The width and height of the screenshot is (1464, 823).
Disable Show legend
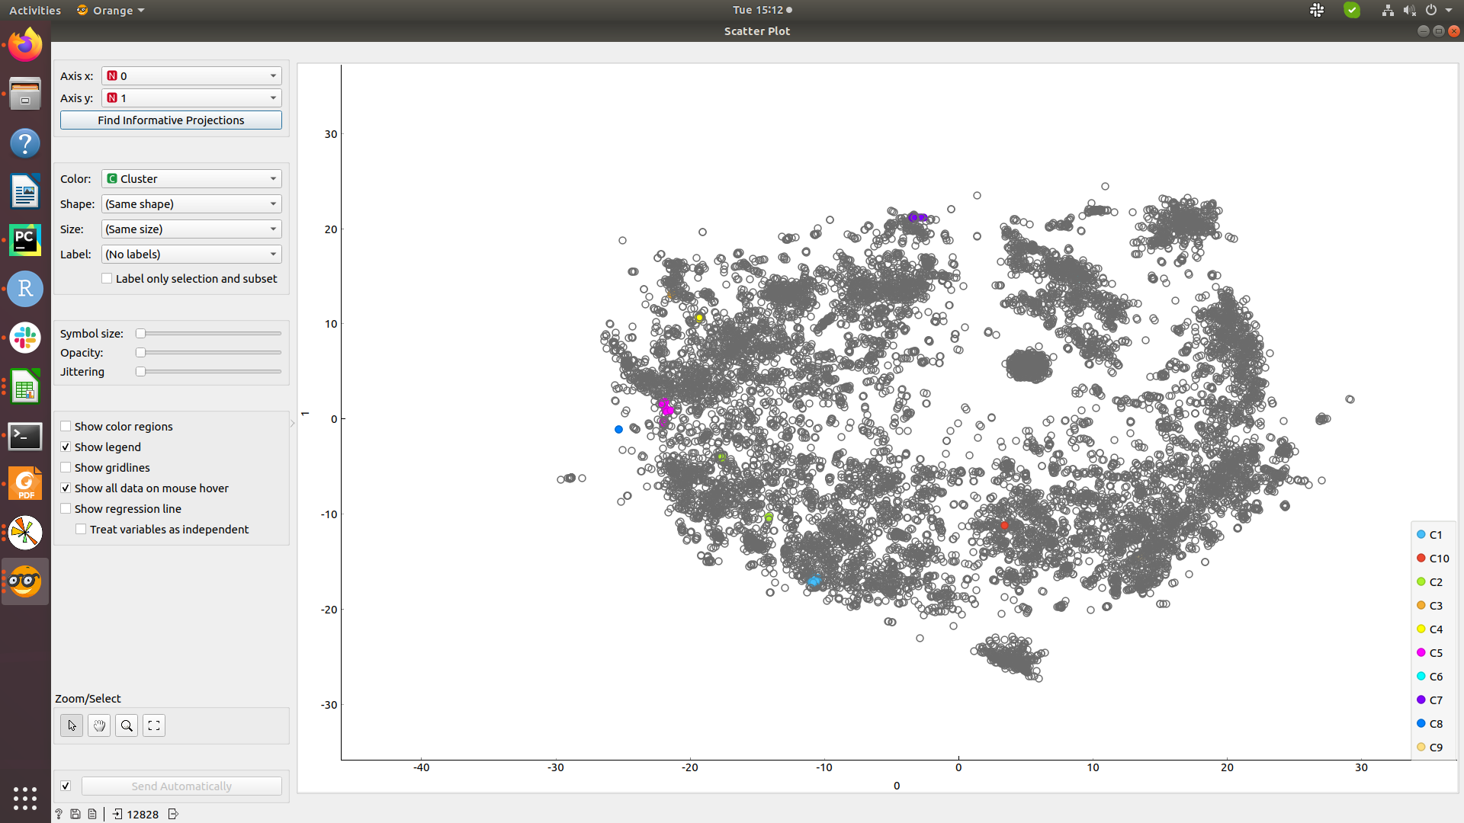(x=66, y=447)
